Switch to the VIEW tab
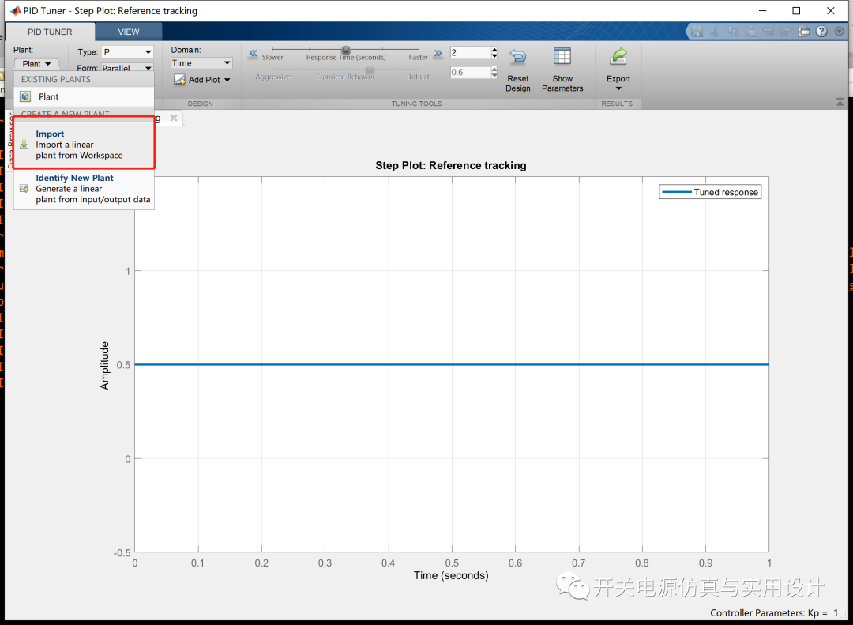This screenshot has height=625, width=853. coord(129,32)
